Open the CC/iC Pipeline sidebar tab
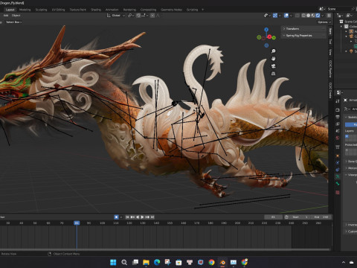The height and width of the screenshot is (268, 357). (x=330, y=68)
